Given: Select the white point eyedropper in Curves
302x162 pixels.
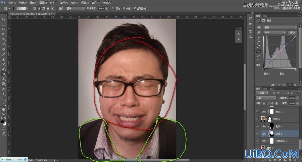Looking at the screenshot, I should 258,47.
